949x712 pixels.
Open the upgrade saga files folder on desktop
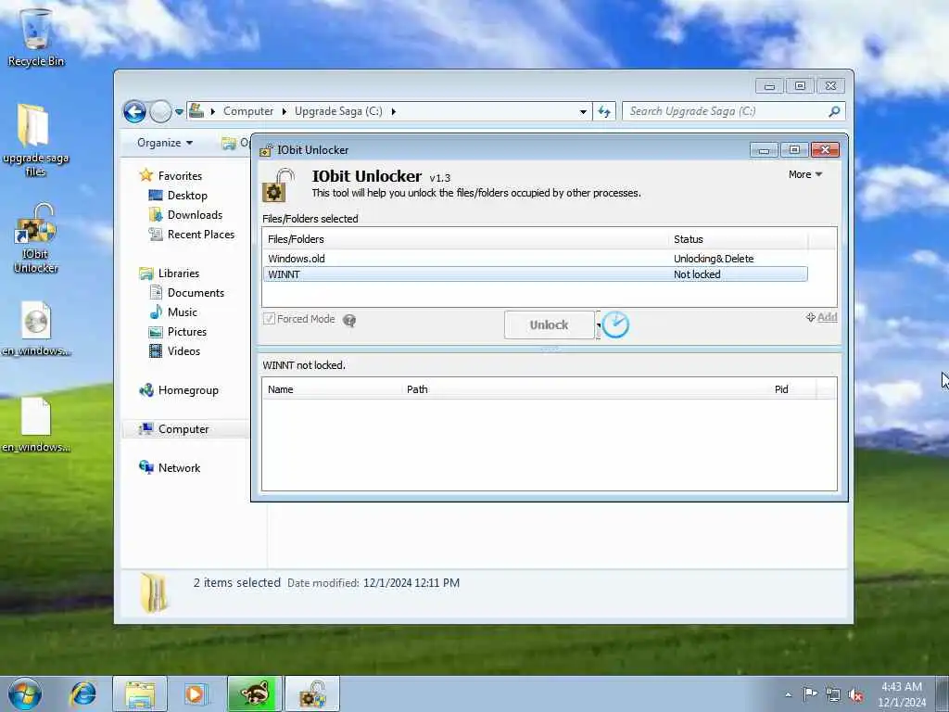pyautogui.click(x=35, y=139)
